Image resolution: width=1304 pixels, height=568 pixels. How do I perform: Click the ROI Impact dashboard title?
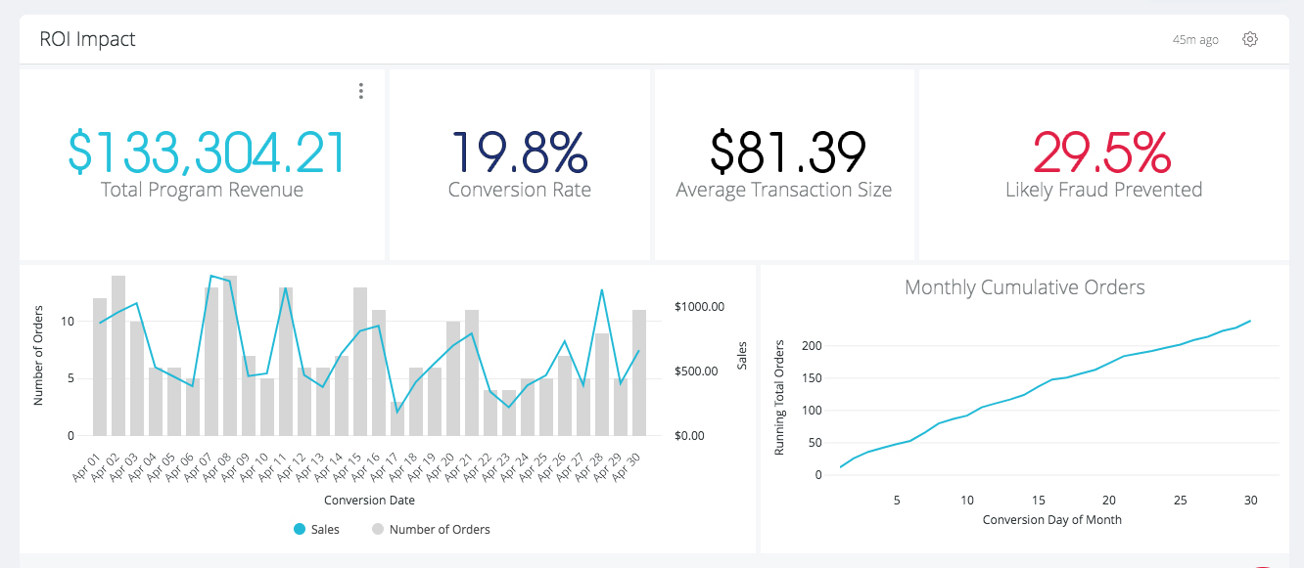tap(87, 39)
